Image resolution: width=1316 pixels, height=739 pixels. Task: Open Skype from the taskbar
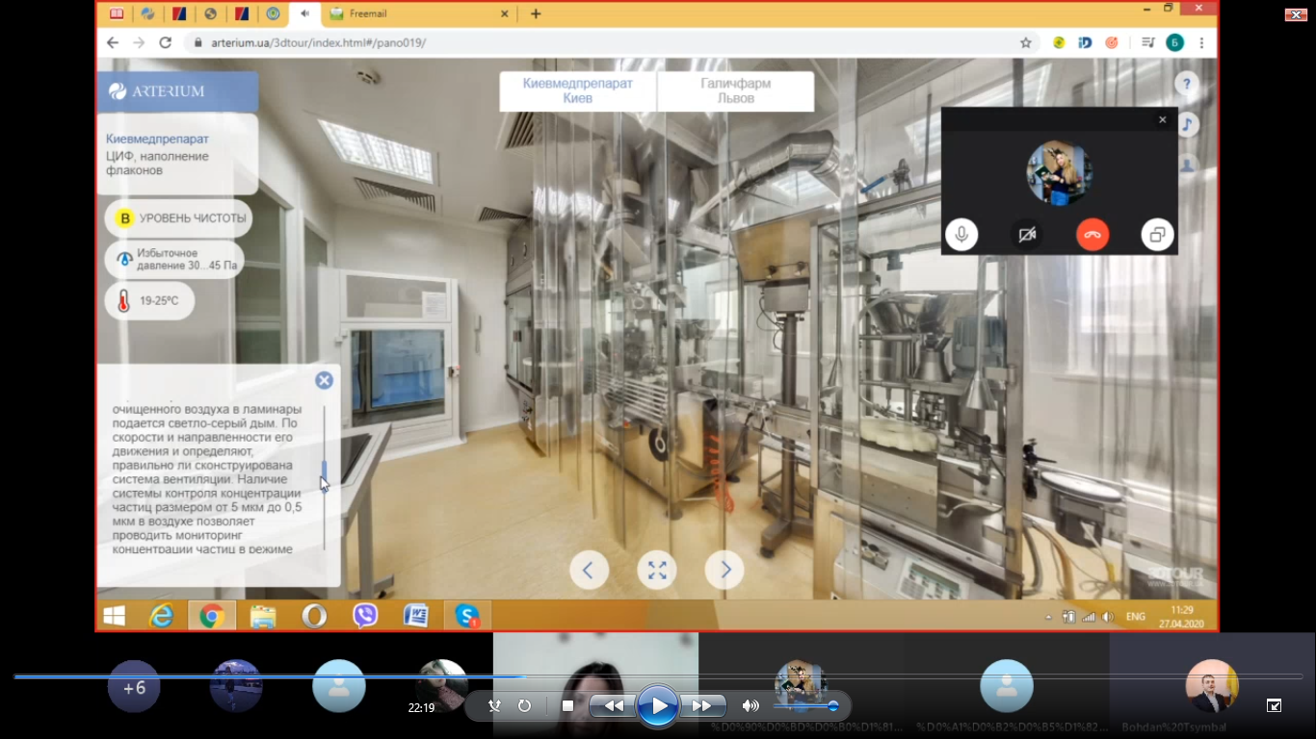pos(467,616)
